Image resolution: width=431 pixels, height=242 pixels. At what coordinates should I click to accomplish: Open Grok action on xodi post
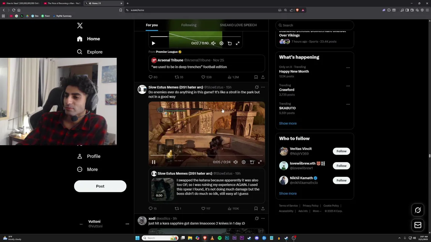coord(257,218)
